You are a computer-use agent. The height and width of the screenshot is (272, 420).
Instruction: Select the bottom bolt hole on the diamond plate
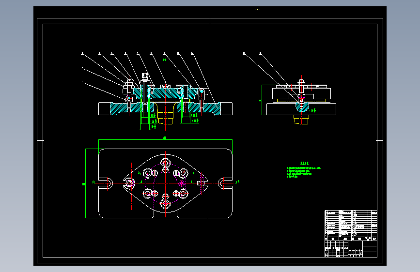[x=165, y=204]
